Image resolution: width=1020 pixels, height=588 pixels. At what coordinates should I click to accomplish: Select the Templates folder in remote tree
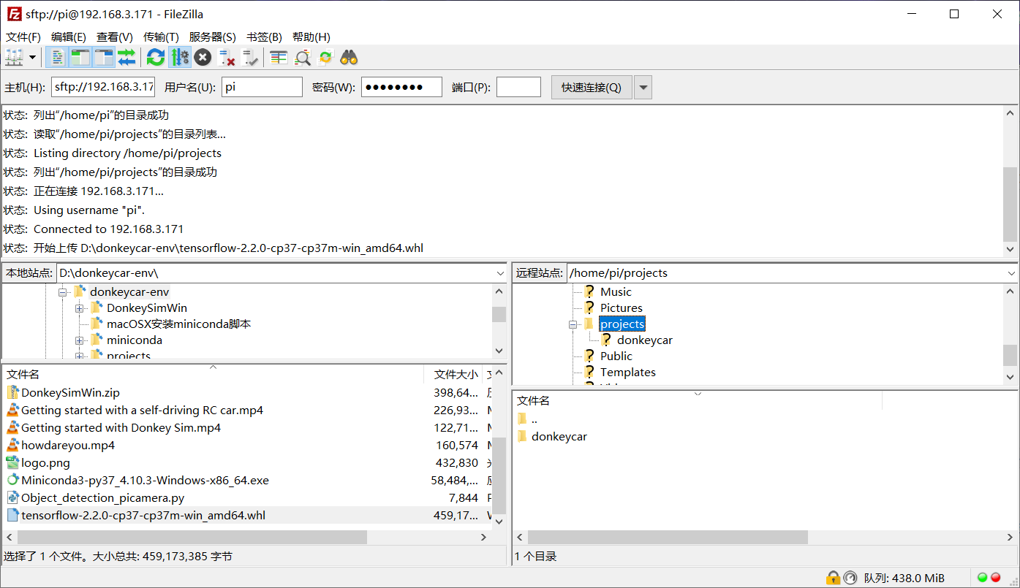[x=628, y=373]
